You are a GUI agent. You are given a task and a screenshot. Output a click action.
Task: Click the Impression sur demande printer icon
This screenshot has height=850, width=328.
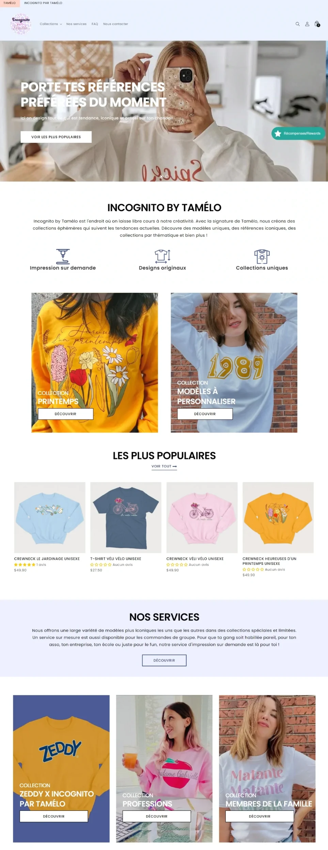click(x=63, y=256)
